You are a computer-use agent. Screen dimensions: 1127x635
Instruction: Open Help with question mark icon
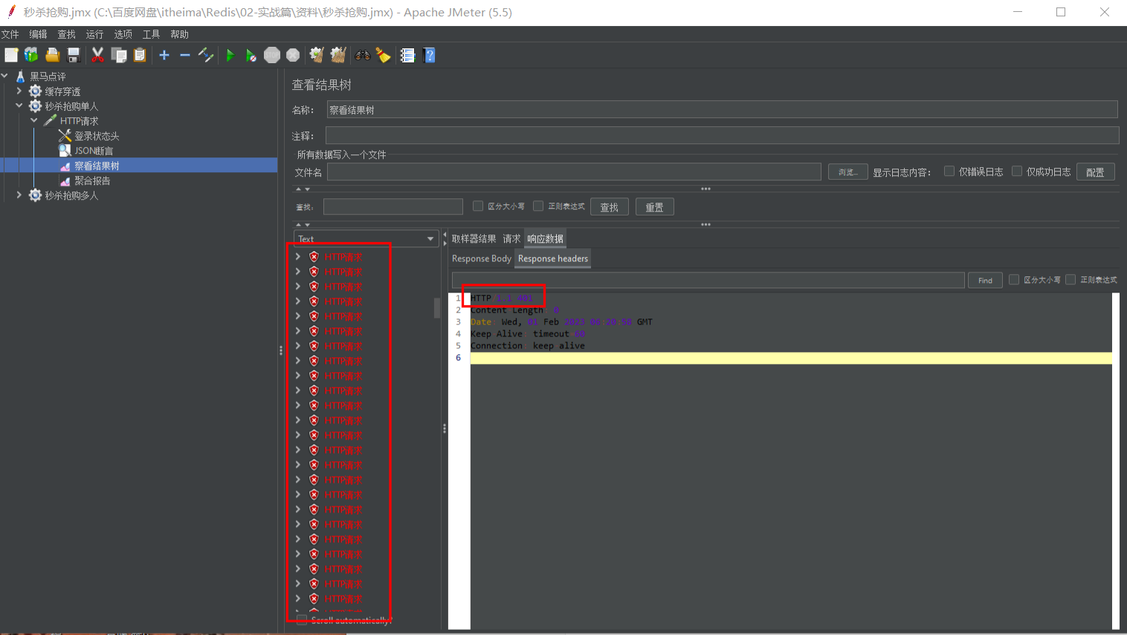tap(429, 55)
